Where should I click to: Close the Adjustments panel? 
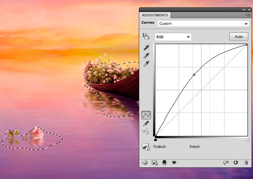point(249,10)
